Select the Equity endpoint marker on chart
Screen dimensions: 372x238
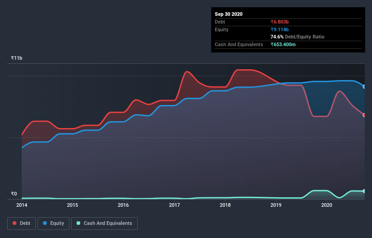click(364, 87)
